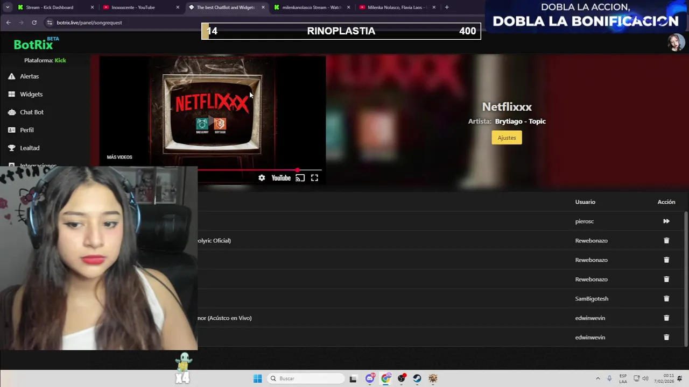
Task: Open the tab search dropdown
Action: 8,8
